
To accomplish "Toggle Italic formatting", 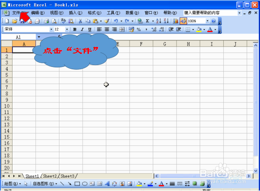I will click(82, 30).
